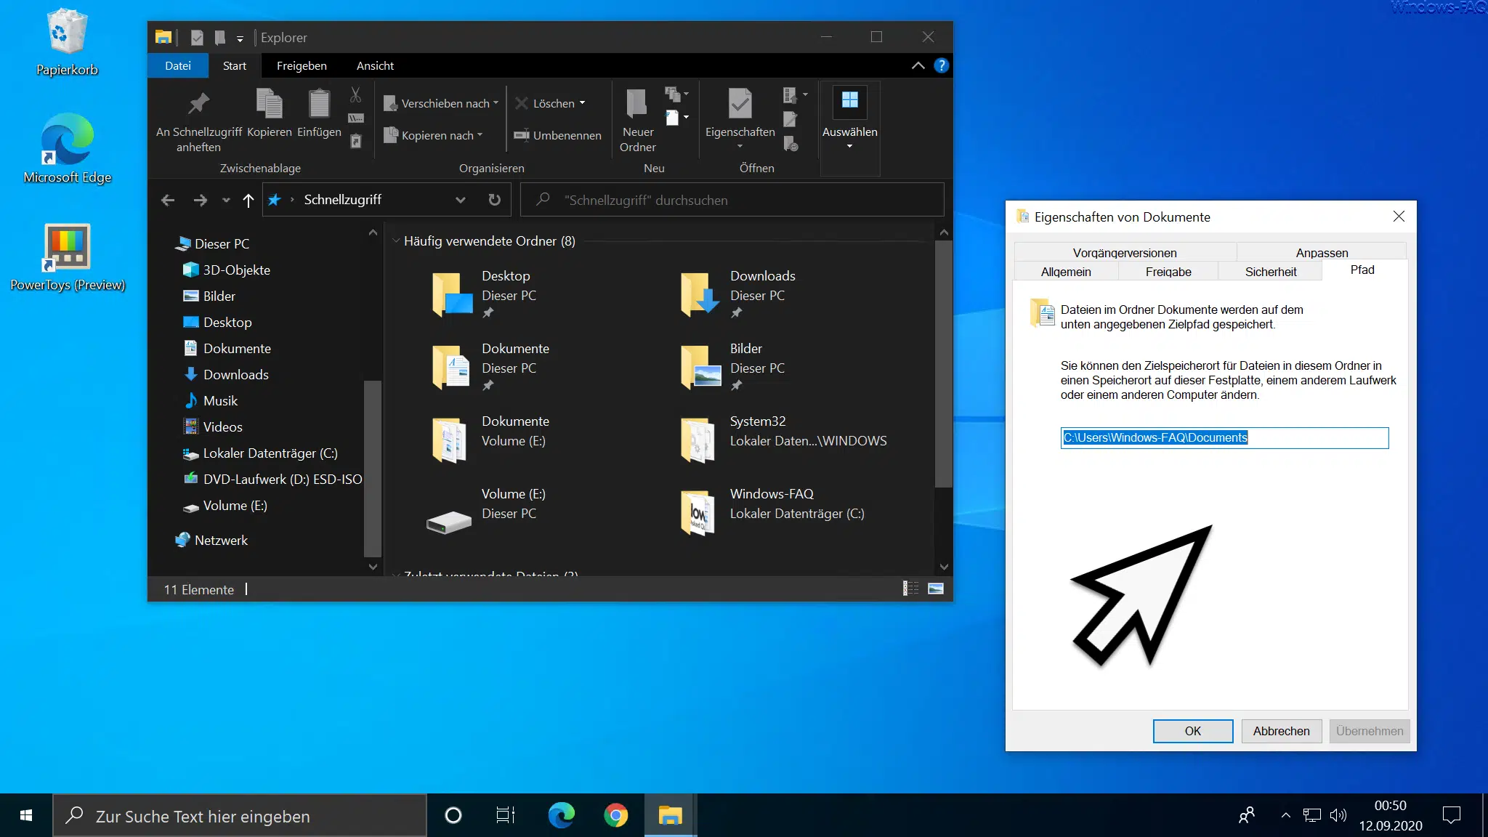Switch to the Ansicht ribbon tab
This screenshot has height=837, width=1488.
tap(375, 65)
